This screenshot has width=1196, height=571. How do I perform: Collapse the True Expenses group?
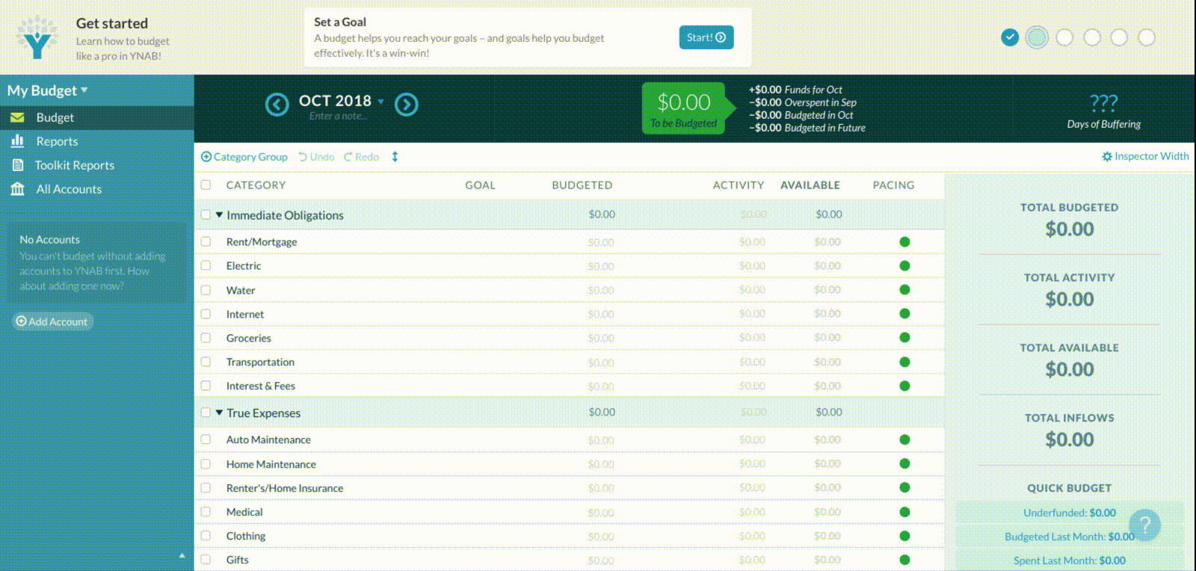point(219,413)
